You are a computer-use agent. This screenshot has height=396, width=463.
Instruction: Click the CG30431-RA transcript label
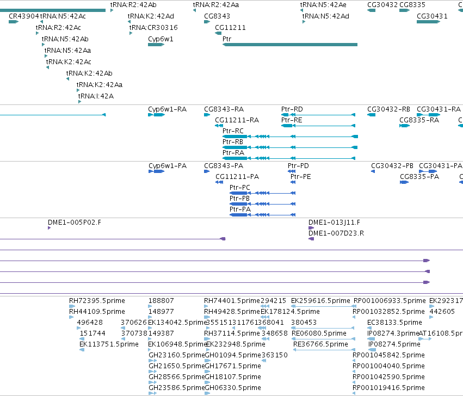(x=439, y=109)
